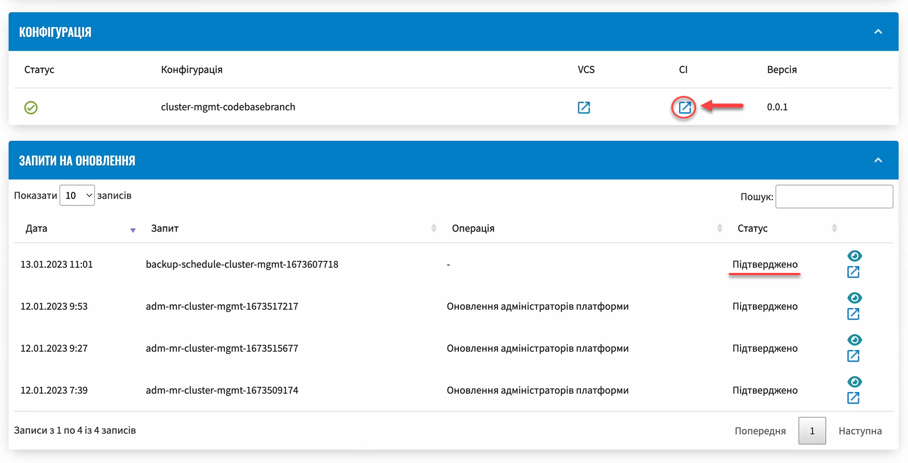Open external link for backup-schedule-cluster-mgmt-1673607718
The height and width of the screenshot is (463, 908).
pos(853,272)
